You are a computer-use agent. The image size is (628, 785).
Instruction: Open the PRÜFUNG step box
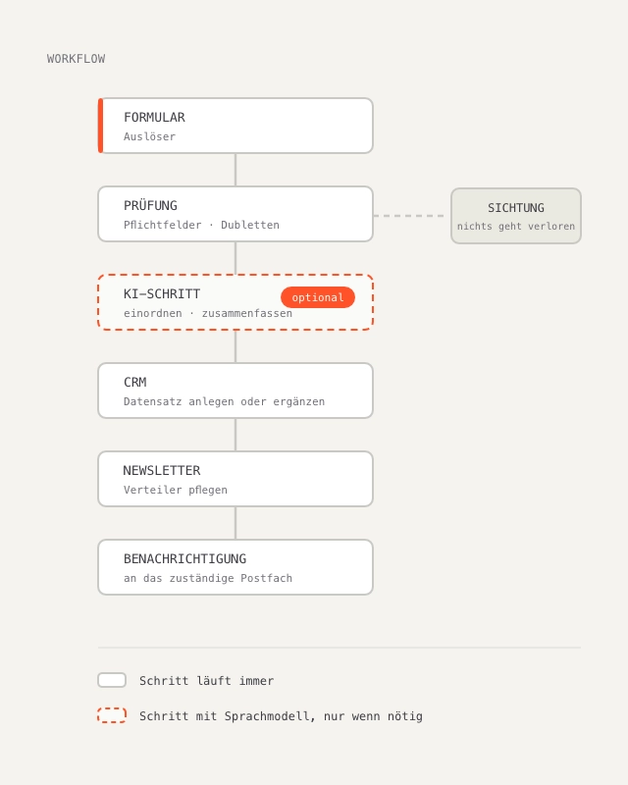click(235, 214)
